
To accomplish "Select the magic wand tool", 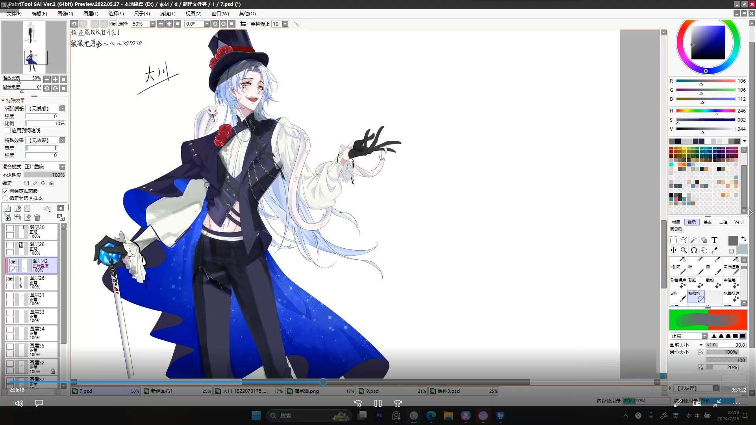I will click(694, 240).
